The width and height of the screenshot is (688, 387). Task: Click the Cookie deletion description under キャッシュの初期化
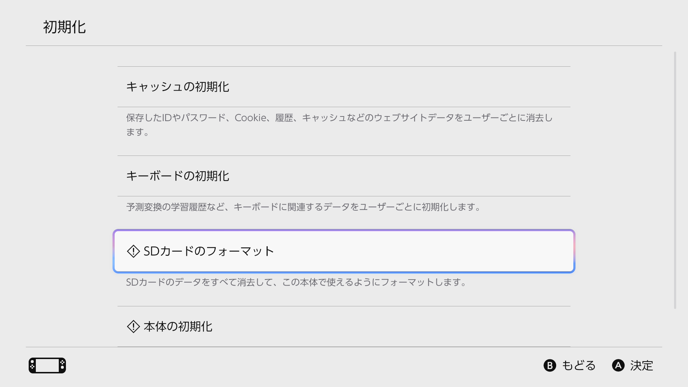(339, 125)
